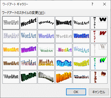Select the brown 3D vertical WordArt style
111x98 pixels.
click(99, 77)
